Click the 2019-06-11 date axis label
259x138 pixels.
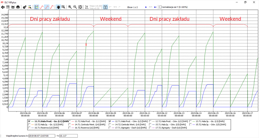point(145,115)
